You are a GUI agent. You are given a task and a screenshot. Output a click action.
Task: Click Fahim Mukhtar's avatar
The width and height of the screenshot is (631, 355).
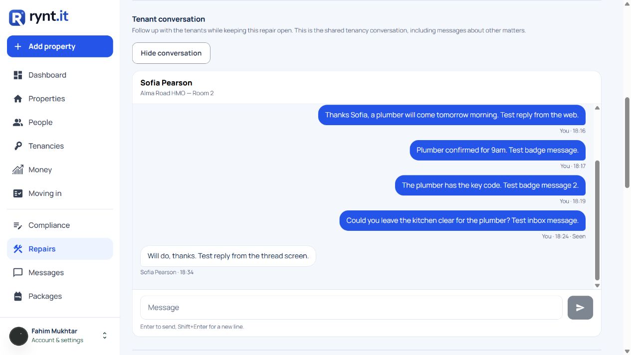click(19, 336)
